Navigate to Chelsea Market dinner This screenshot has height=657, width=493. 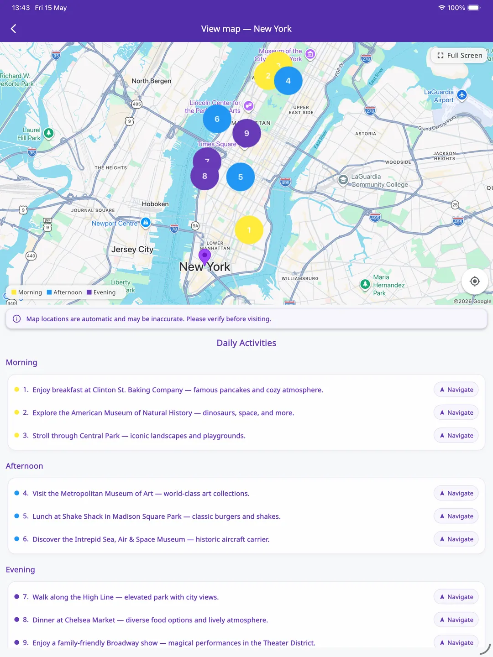coord(456,620)
